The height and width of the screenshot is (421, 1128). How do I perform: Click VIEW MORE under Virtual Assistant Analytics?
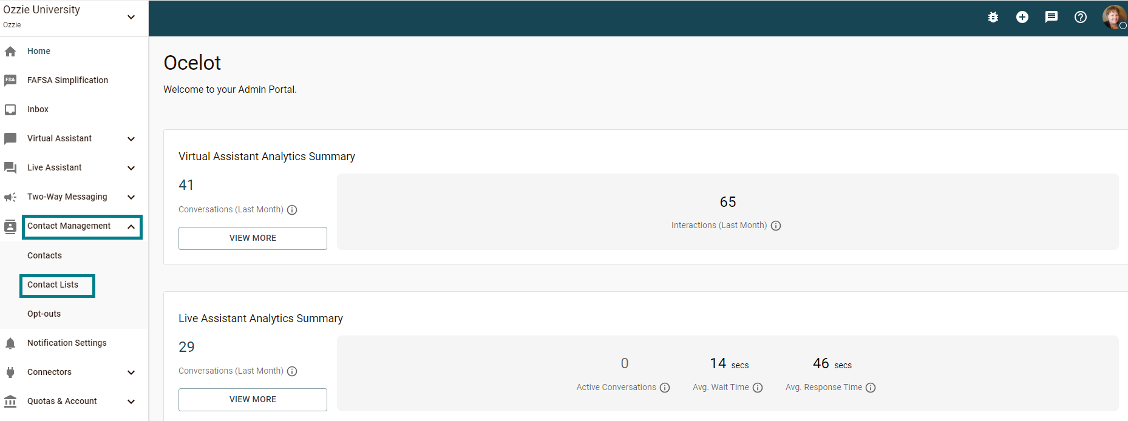pyautogui.click(x=253, y=238)
